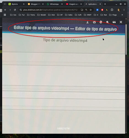Quote the image with the quotation-mark icon
129x138 pixels.
[114, 22]
